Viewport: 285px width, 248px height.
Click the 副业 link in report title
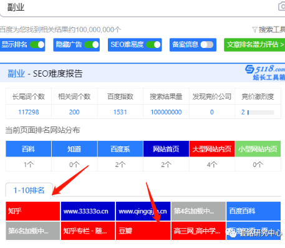click(x=16, y=74)
